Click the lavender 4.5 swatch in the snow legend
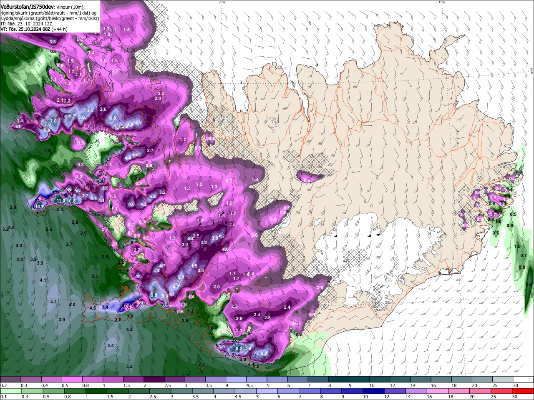534x400 pixels. 257,379
